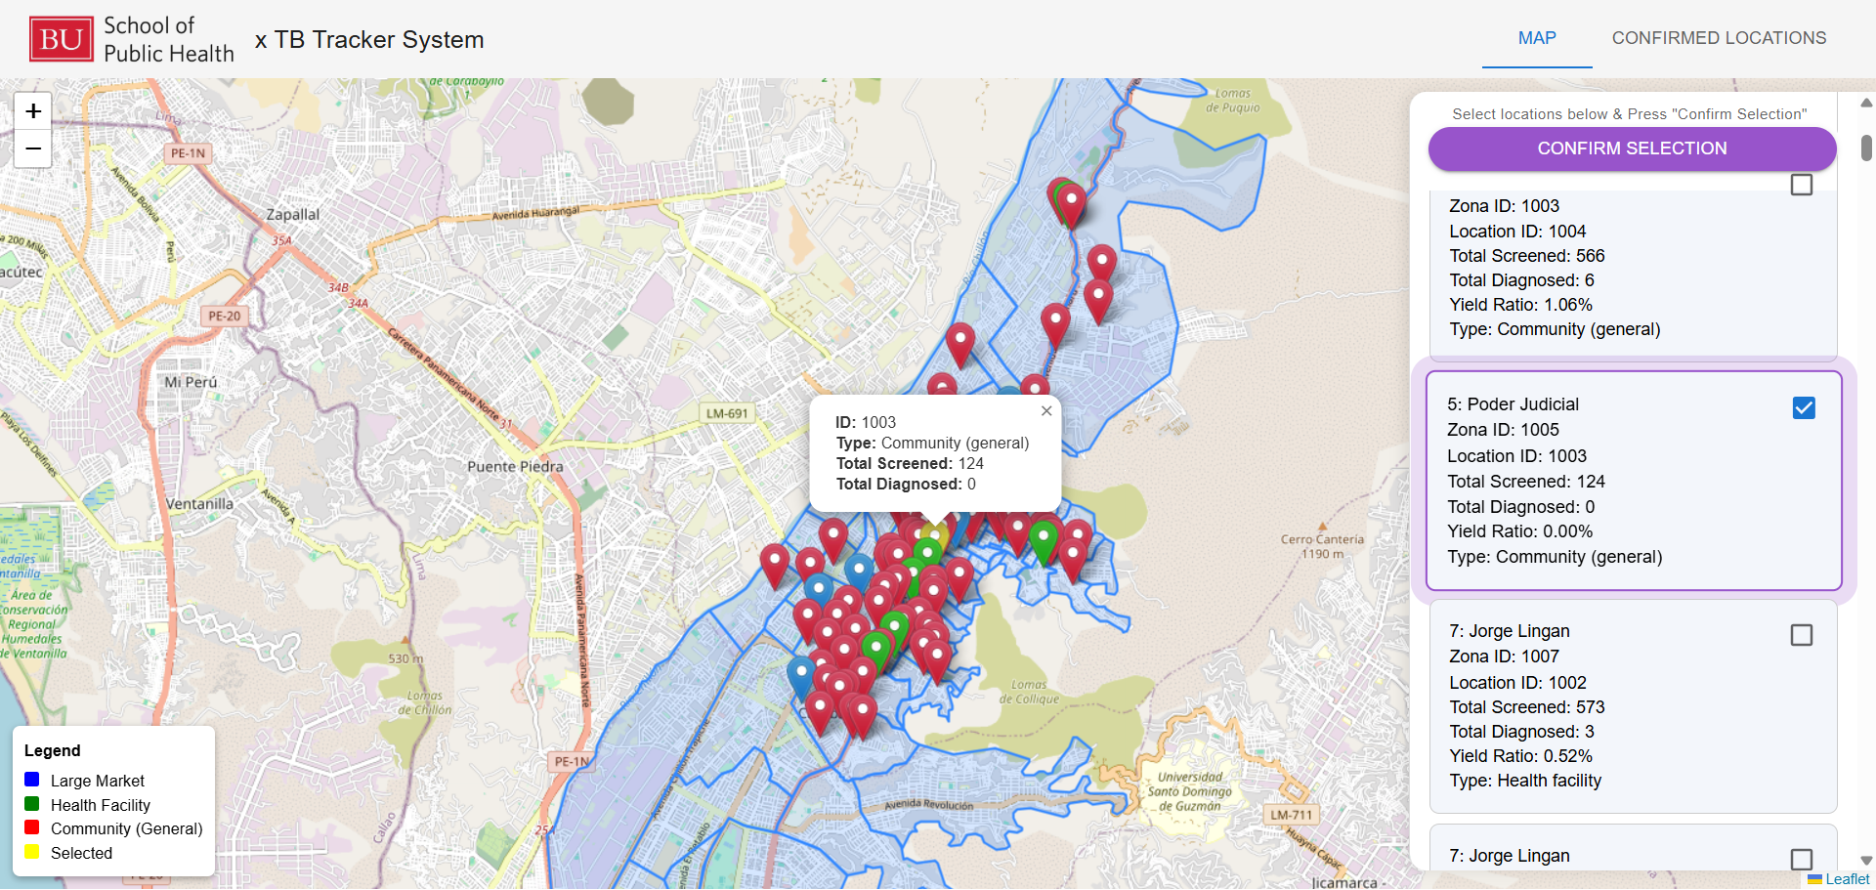
Task: Click the lone green marker east of the cluster
Action: click(1044, 542)
